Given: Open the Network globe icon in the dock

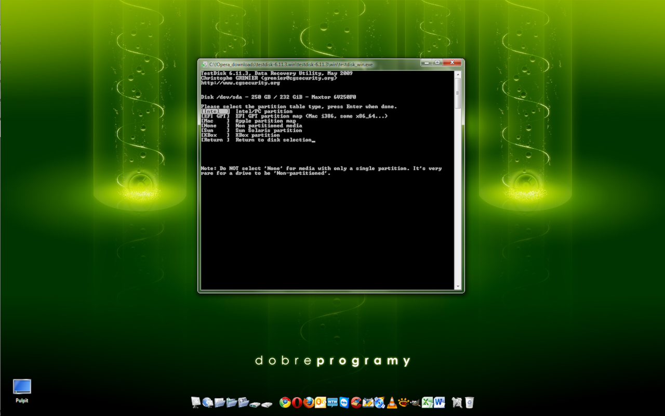Looking at the screenshot, I should [208, 402].
